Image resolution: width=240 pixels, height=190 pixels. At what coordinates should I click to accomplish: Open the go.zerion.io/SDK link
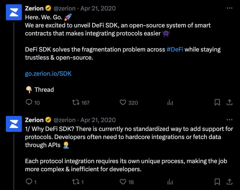(48, 73)
